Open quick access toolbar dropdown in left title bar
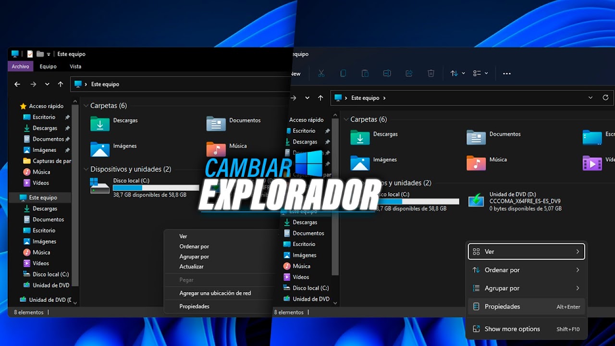Screen dimensions: 615x346 [x=49, y=54]
